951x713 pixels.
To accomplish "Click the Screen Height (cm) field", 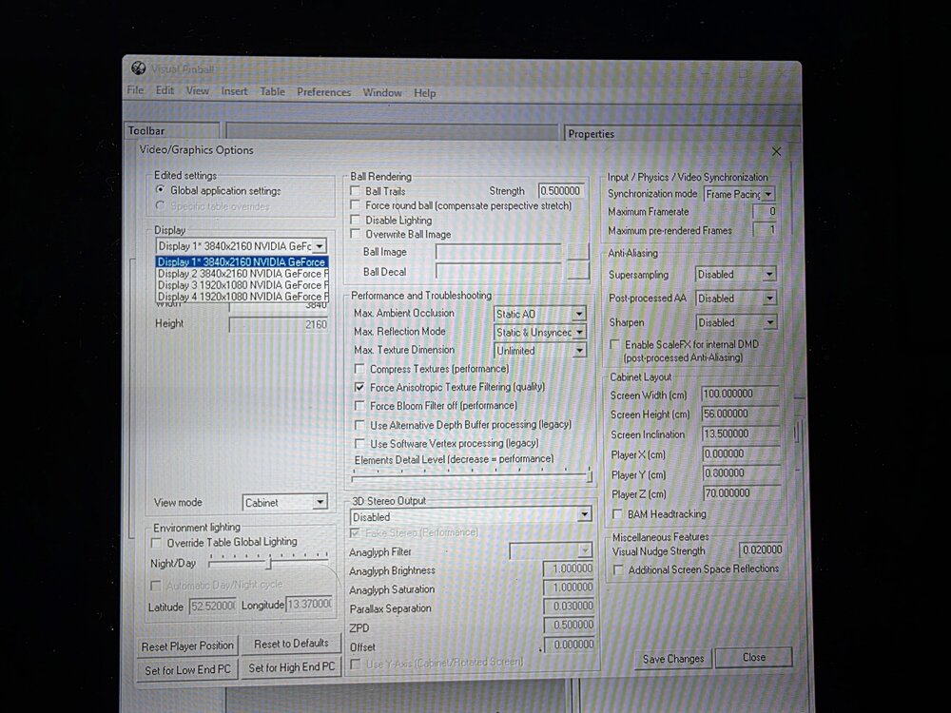I will [741, 414].
